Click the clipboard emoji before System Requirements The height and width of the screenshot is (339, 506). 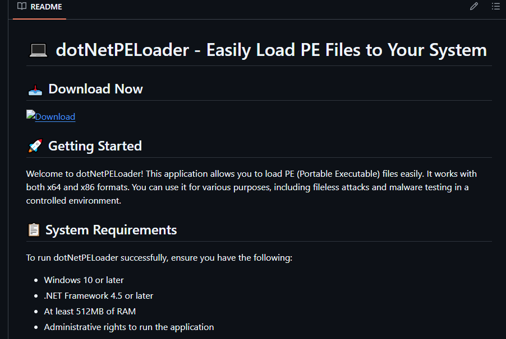coord(34,230)
